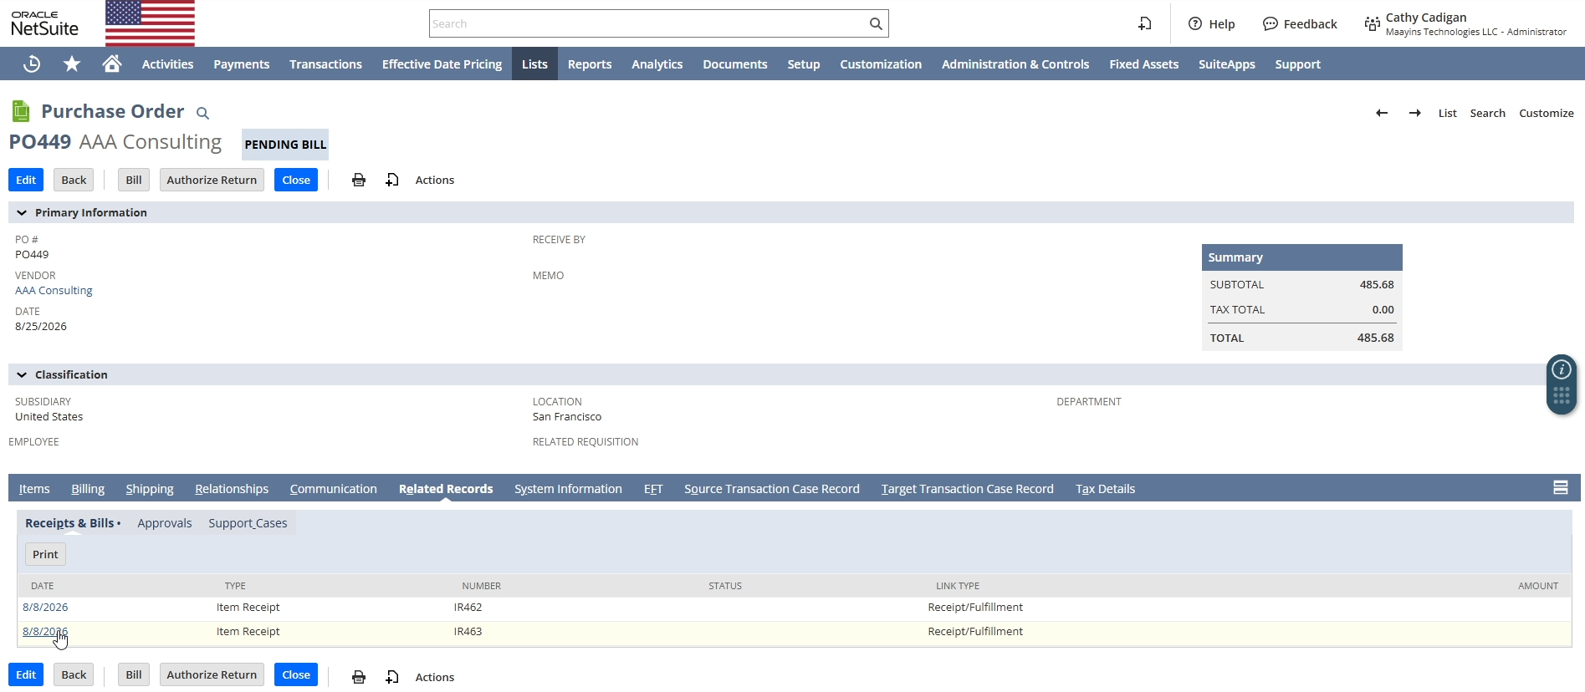The width and height of the screenshot is (1585, 692).
Task: Click the American flag company logo
Action: 150,23
